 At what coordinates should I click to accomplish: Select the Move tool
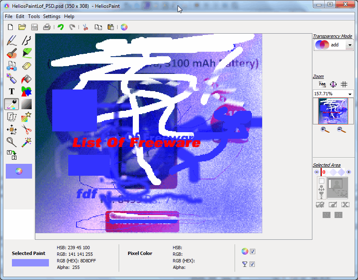[x=12, y=130]
